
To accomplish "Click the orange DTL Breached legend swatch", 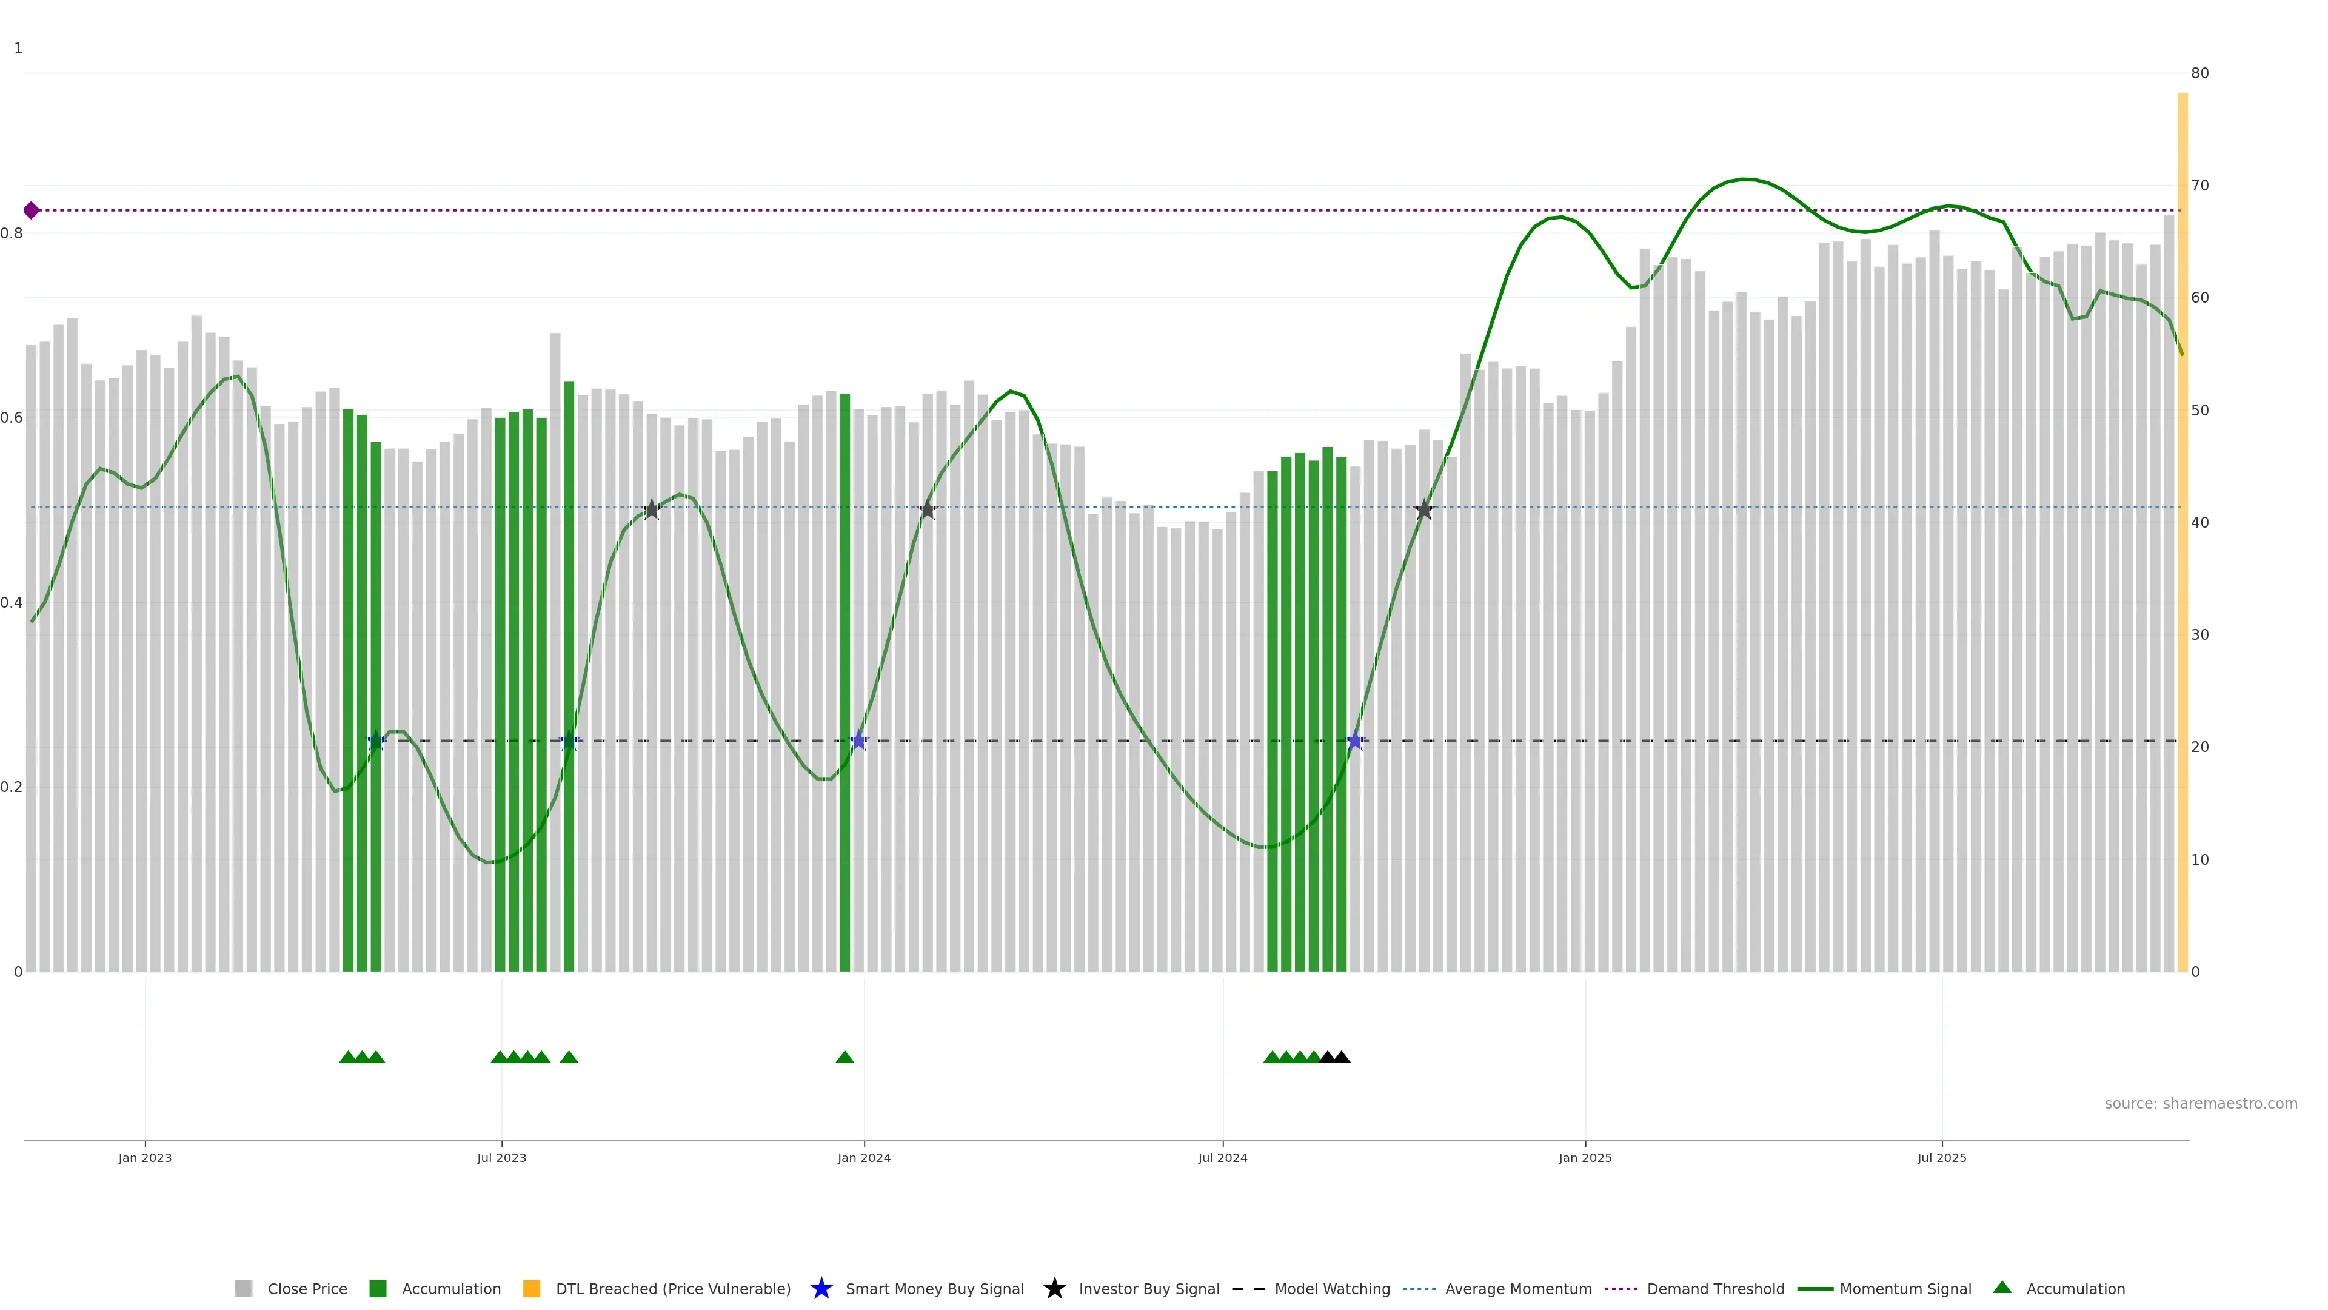I will [532, 1289].
